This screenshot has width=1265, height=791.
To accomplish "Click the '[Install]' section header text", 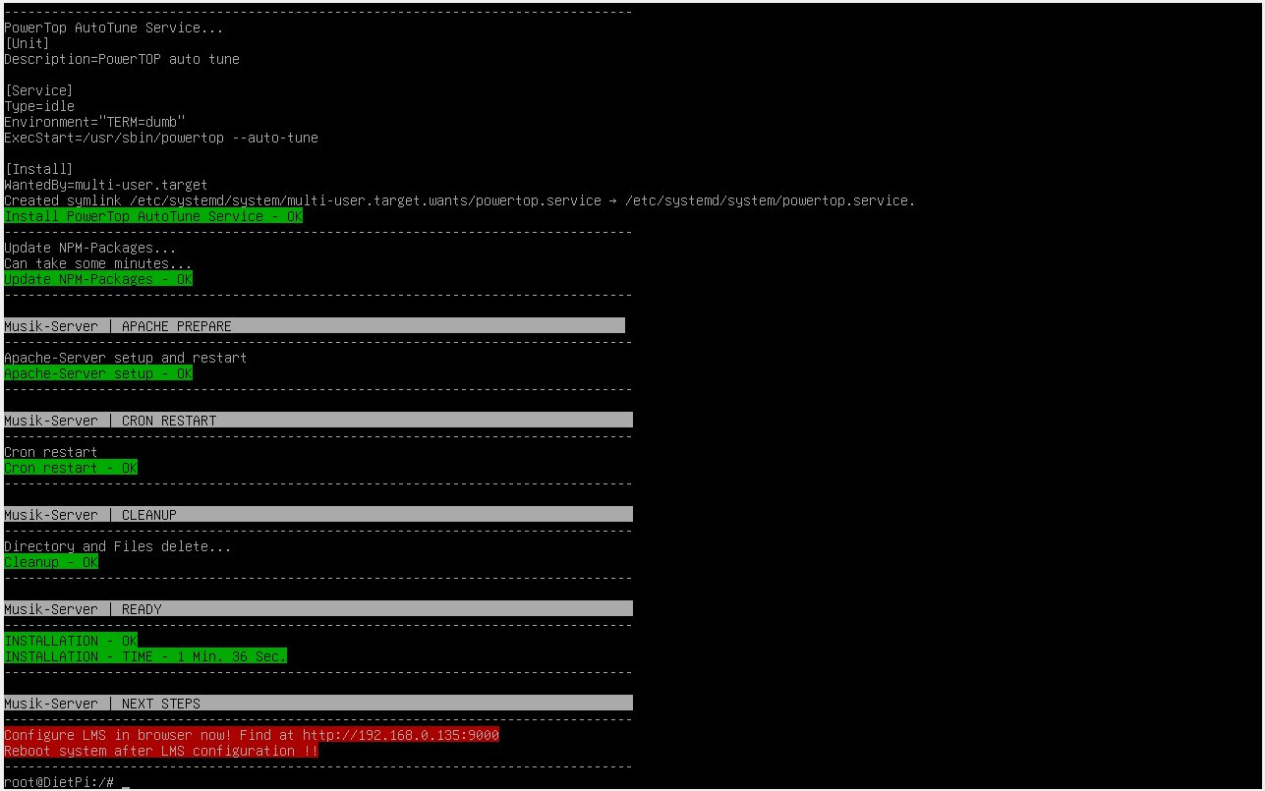I will (38, 169).
